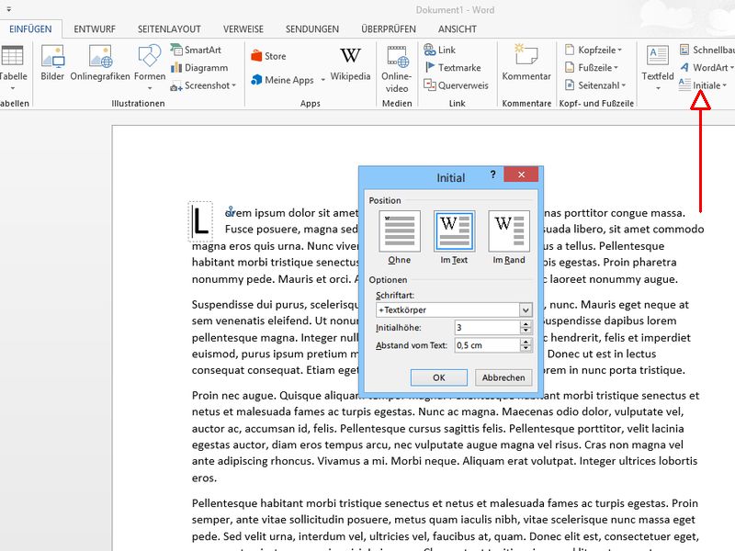Increase the Initialhöhe value

[526, 324]
